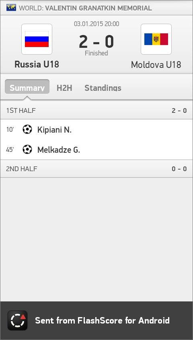This screenshot has height=340, width=193.
Task: Click the world map icon in the header
Action: (x=11, y=8)
